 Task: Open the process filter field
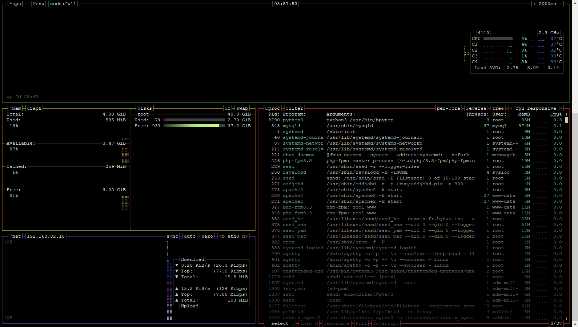294,108
